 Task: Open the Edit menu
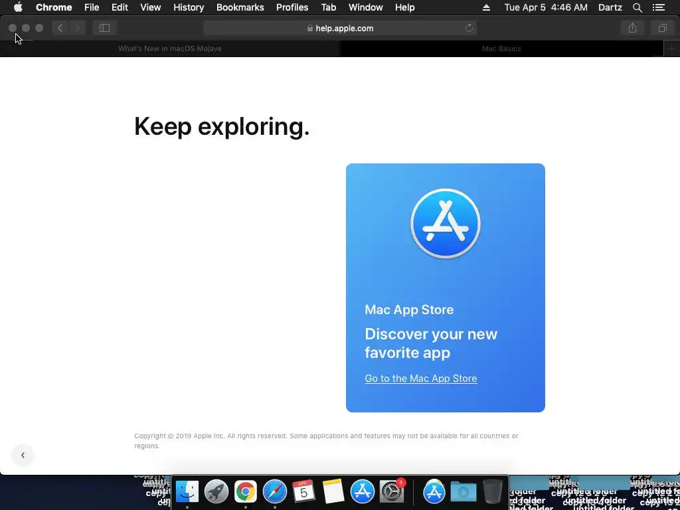click(x=120, y=7)
